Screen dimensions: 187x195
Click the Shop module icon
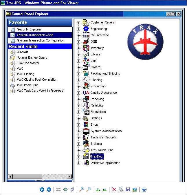(86, 124)
